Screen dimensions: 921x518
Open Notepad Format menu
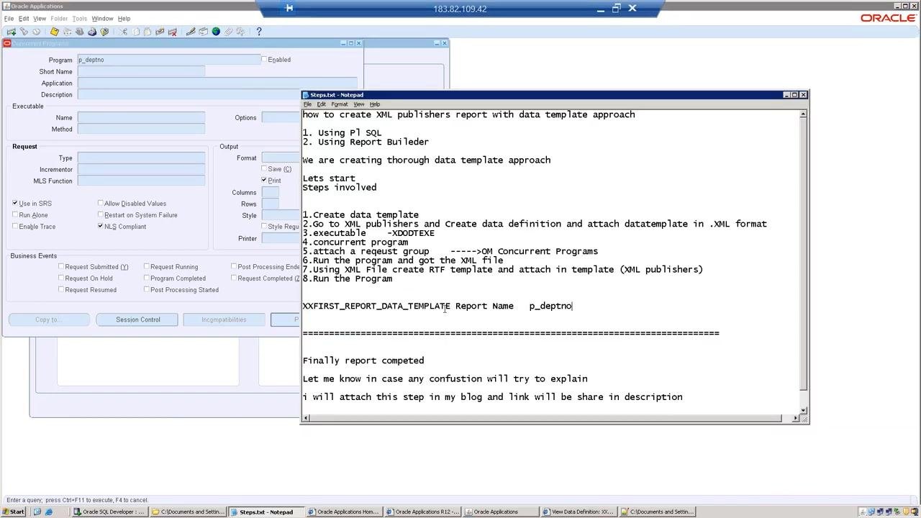[x=340, y=104]
